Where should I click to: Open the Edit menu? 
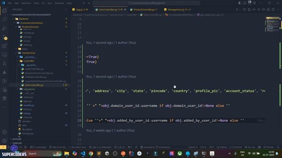16,3
